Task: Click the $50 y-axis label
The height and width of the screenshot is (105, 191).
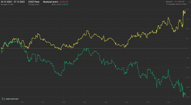Action: coord(187,39)
